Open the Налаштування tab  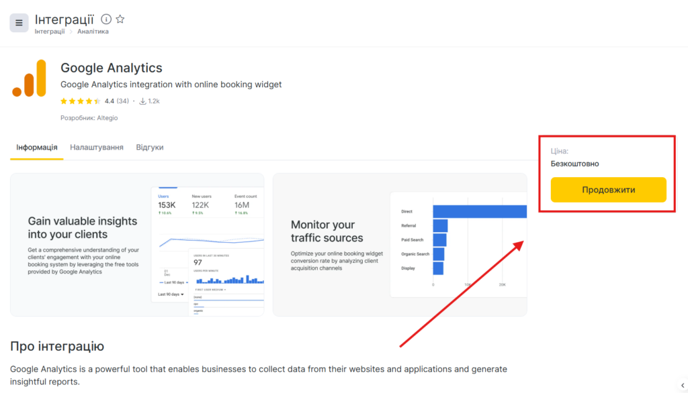pos(97,148)
